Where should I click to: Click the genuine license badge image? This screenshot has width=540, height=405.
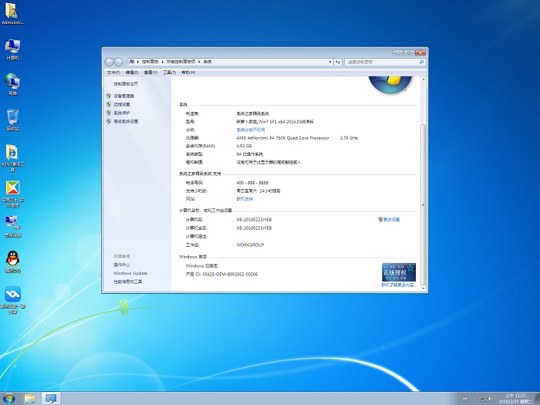(399, 272)
